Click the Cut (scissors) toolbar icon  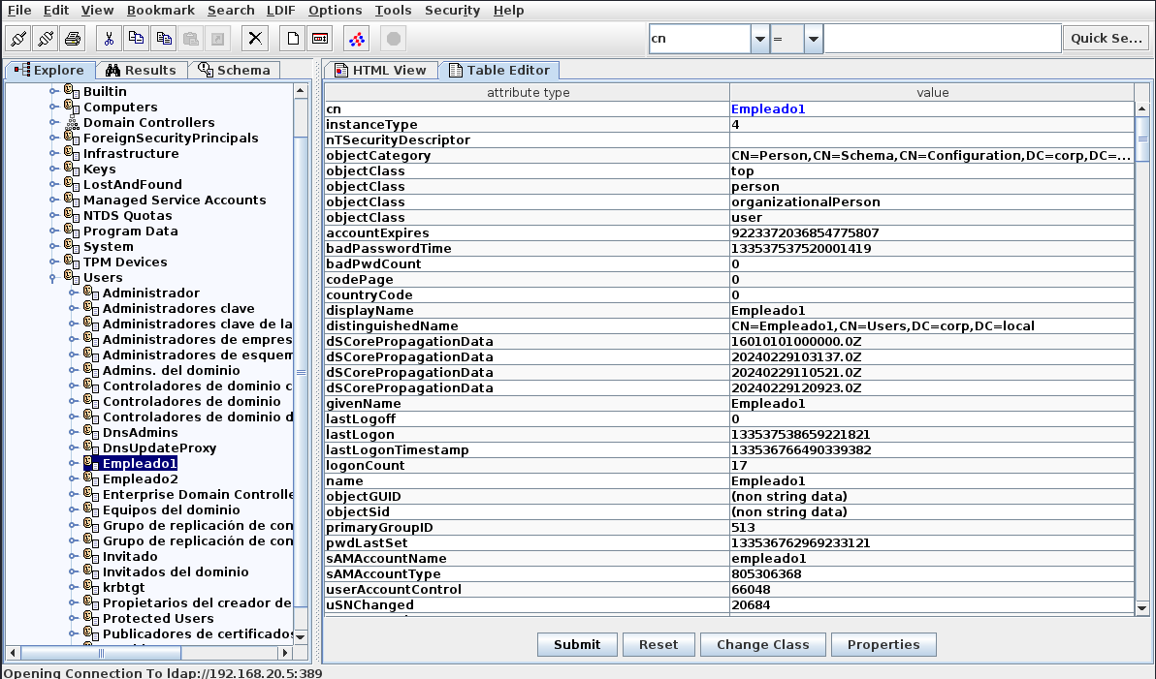pos(110,39)
